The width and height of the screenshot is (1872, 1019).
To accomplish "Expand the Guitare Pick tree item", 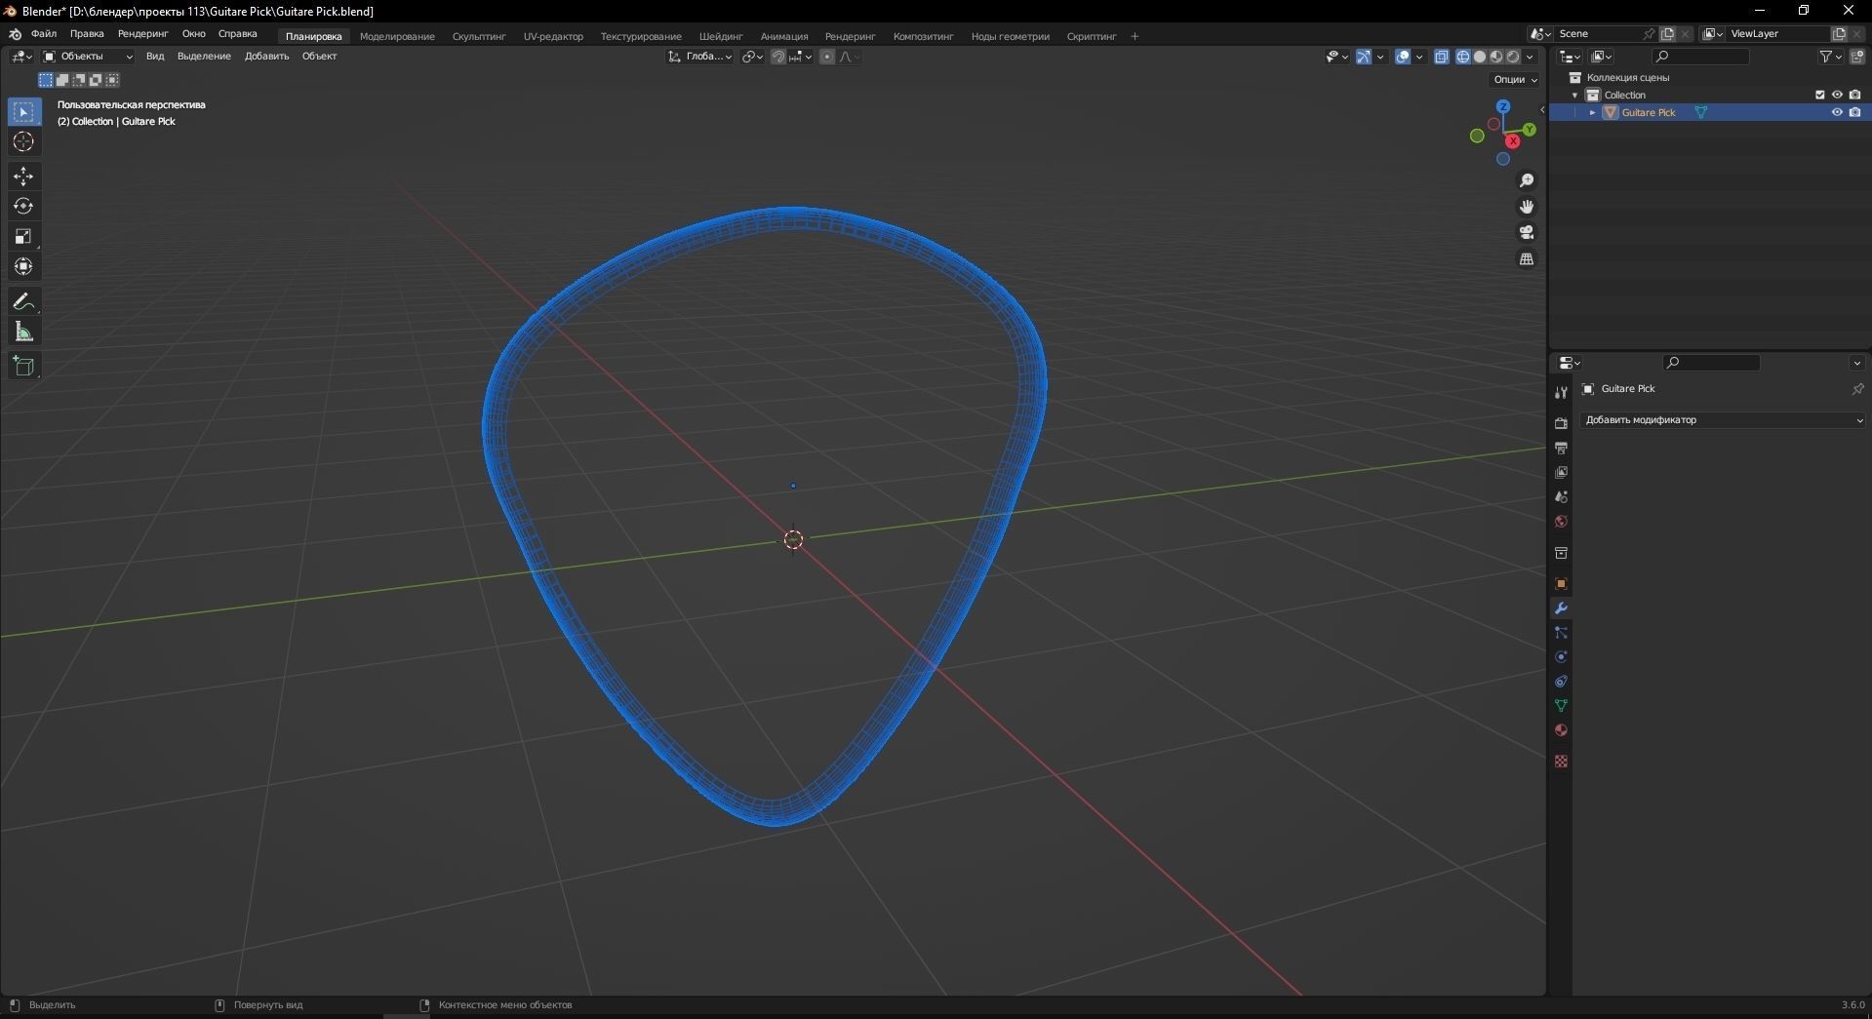I will click(1592, 112).
